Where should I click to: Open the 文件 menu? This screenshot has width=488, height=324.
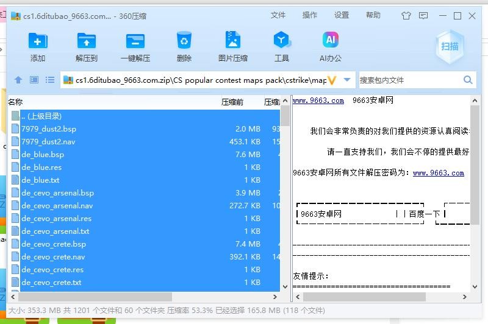(278, 15)
